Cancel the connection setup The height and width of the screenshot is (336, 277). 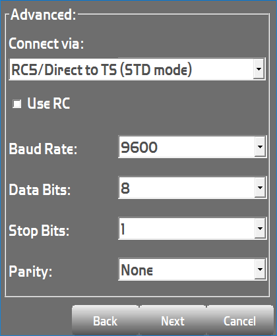click(x=240, y=321)
